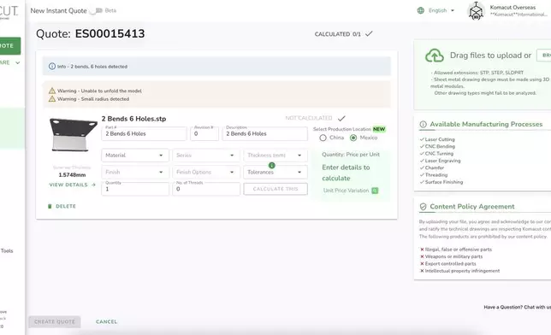Click the CALCULATE THIS button

(x=275, y=189)
